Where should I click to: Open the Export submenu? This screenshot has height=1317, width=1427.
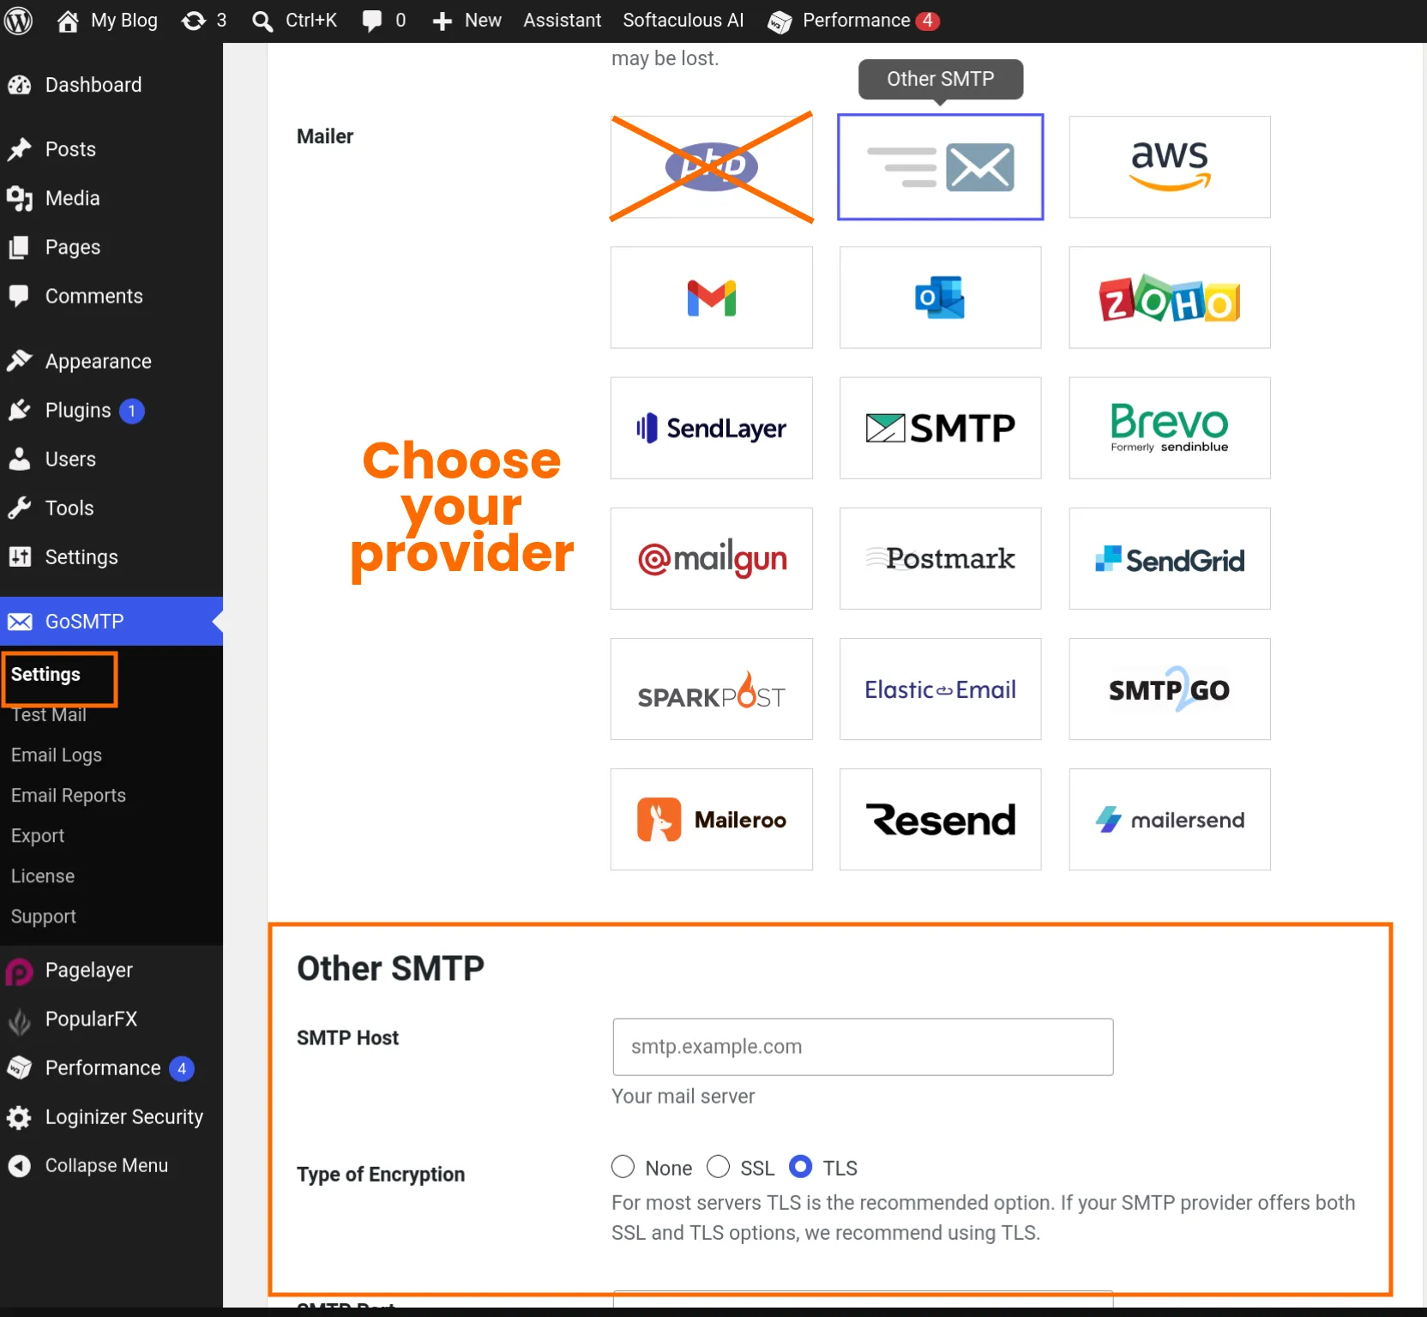click(38, 836)
